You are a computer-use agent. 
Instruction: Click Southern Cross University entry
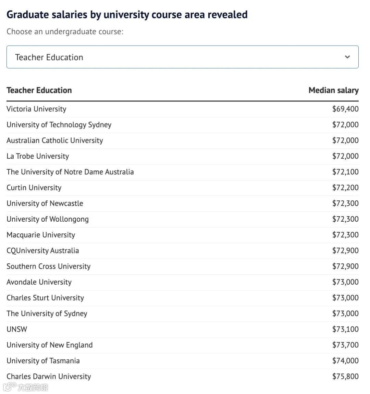click(x=49, y=267)
